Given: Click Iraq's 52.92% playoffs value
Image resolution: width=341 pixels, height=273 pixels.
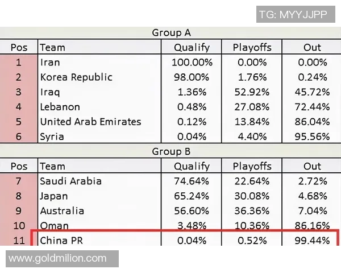Looking at the screenshot, I should (x=252, y=92).
